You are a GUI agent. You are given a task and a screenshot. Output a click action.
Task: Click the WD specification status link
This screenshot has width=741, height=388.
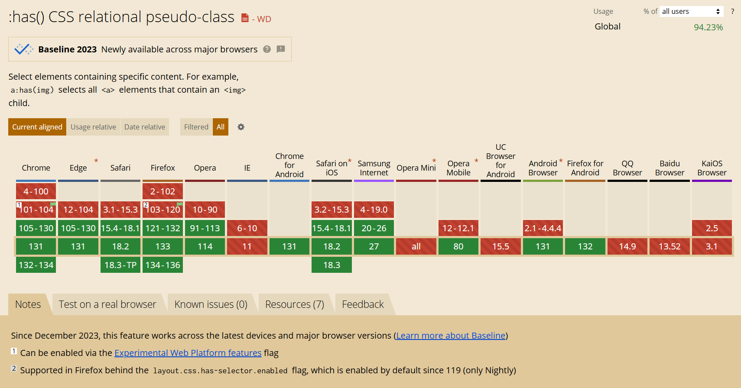click(x=263, y=19)
